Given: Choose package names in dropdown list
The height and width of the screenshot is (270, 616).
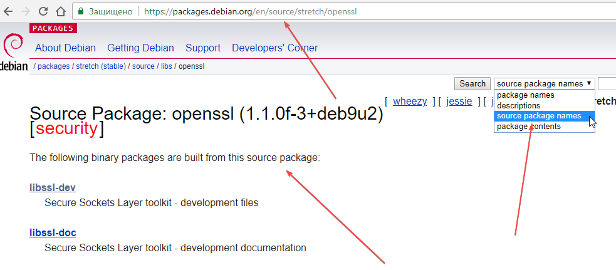Looking at the screenshot, I should point(545,95).
